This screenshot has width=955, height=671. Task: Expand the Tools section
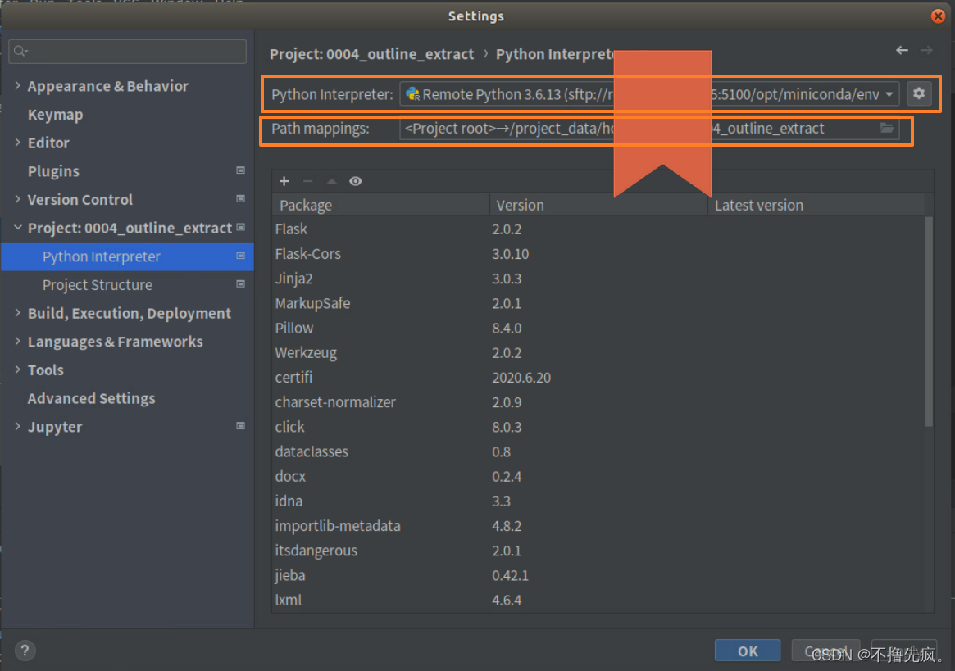[x=18, y=370]
